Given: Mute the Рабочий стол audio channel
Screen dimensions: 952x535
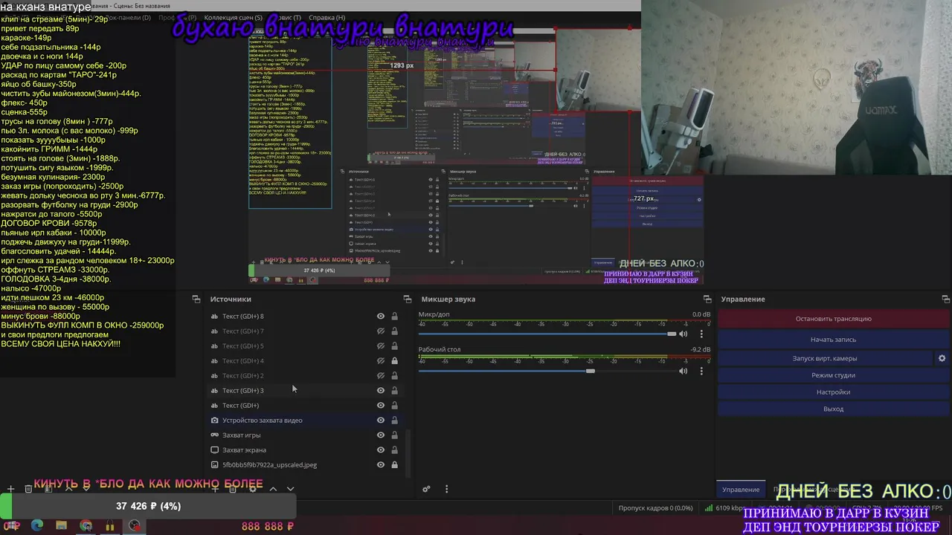Looking at the screenshot, I should pyautogui.click(x=683, y=371).
